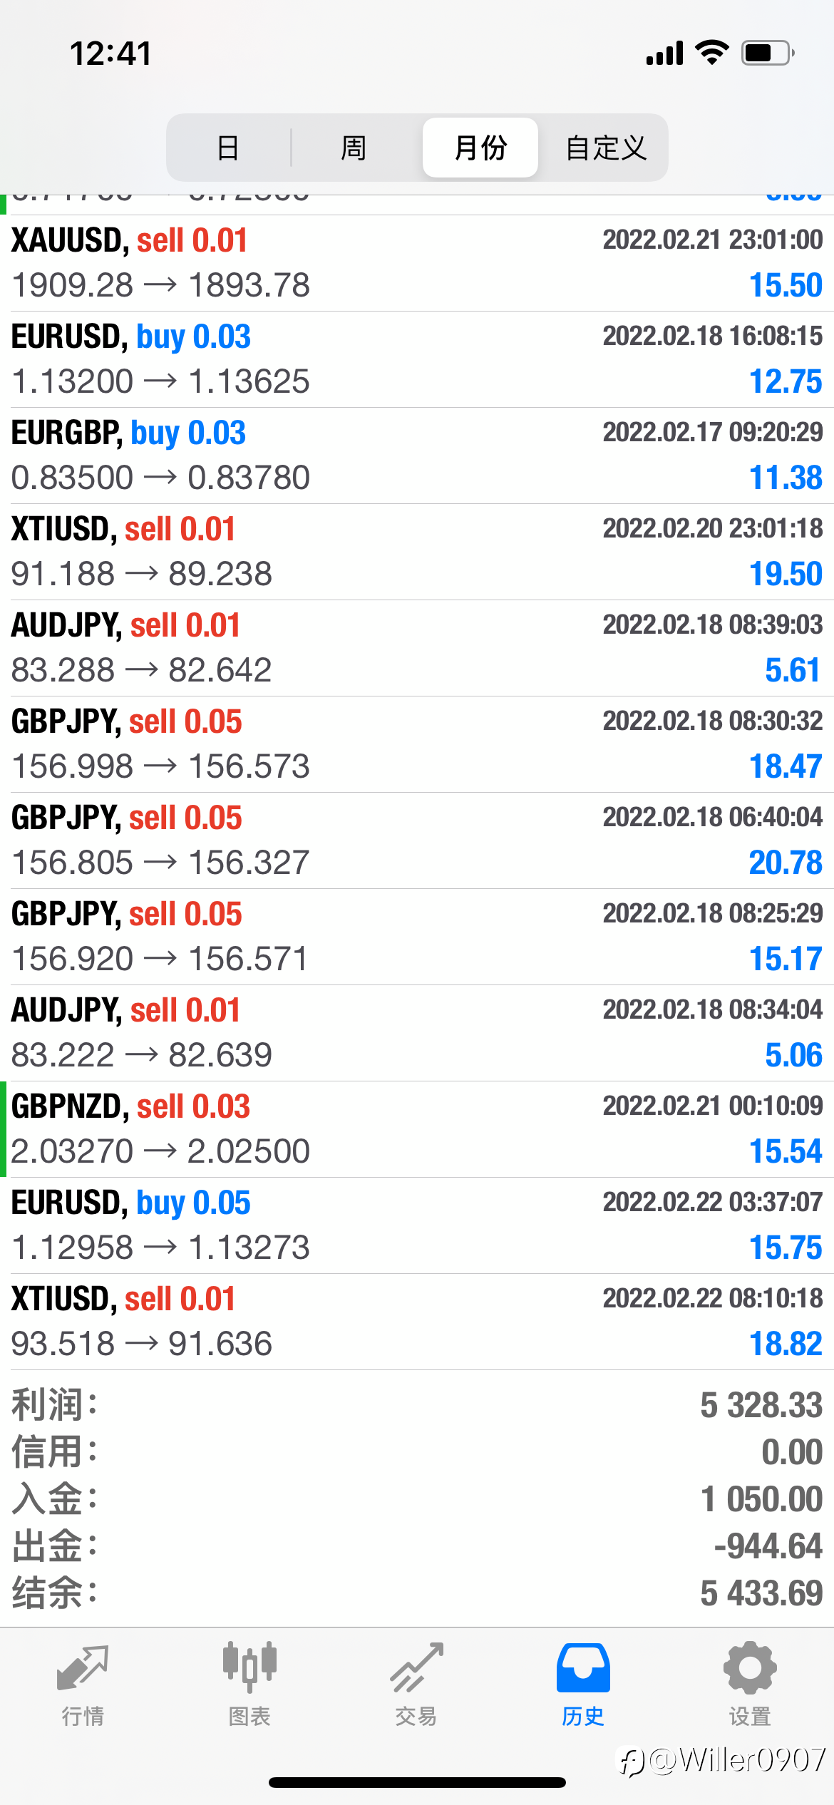Open the 设置 settings gear icon
This screenshot has width=834, height=1805.
coord(750,1667)
